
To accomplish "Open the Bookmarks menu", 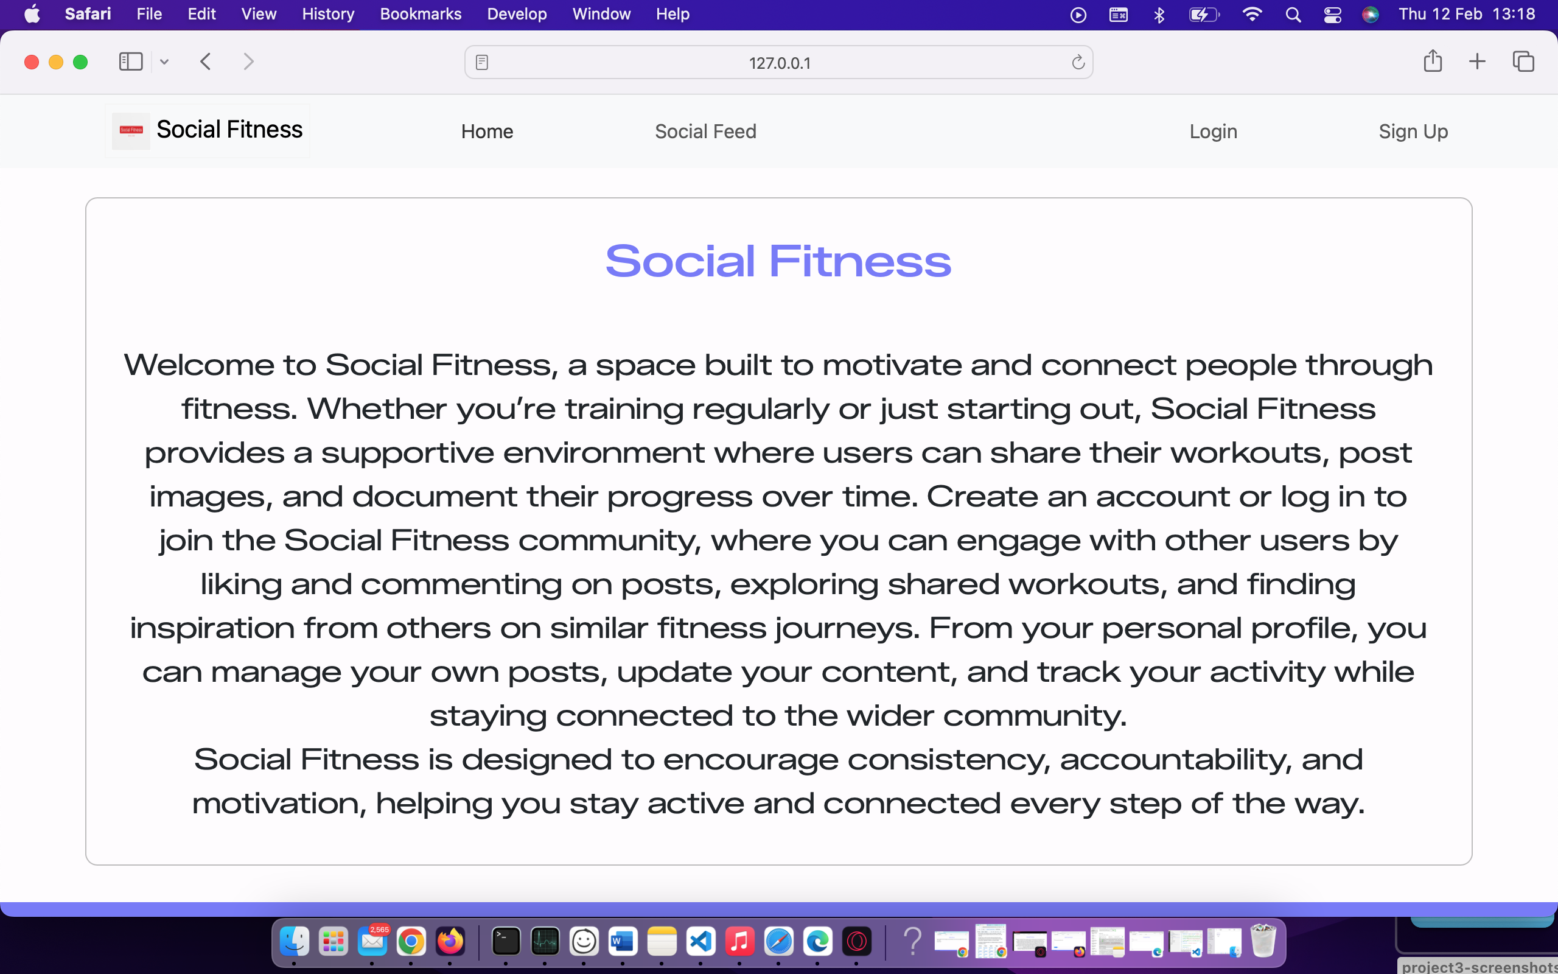I will tap(421, 13).
